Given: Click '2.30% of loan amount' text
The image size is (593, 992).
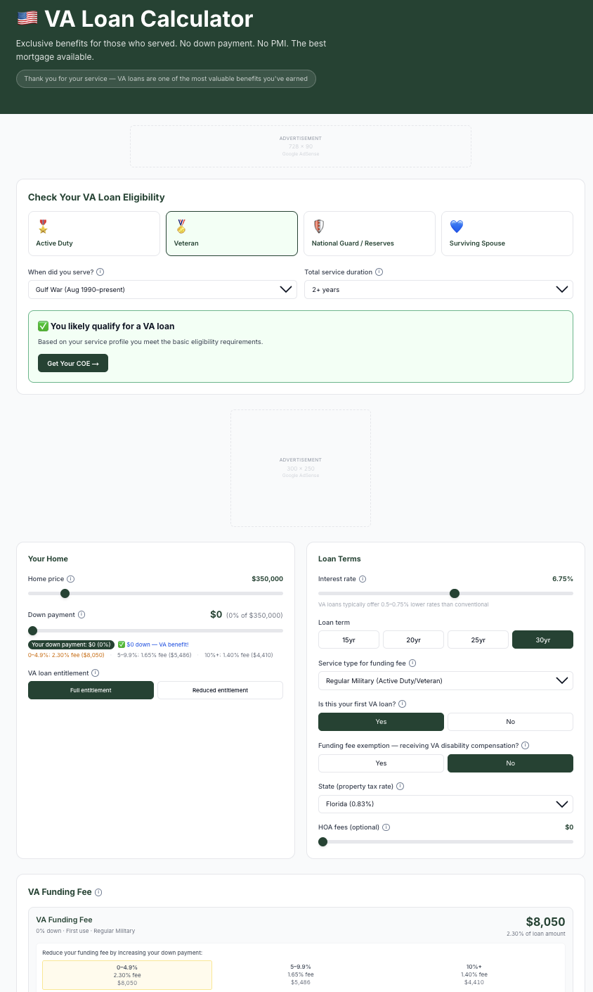Looking at the screenshot, I should pos(535,934).
